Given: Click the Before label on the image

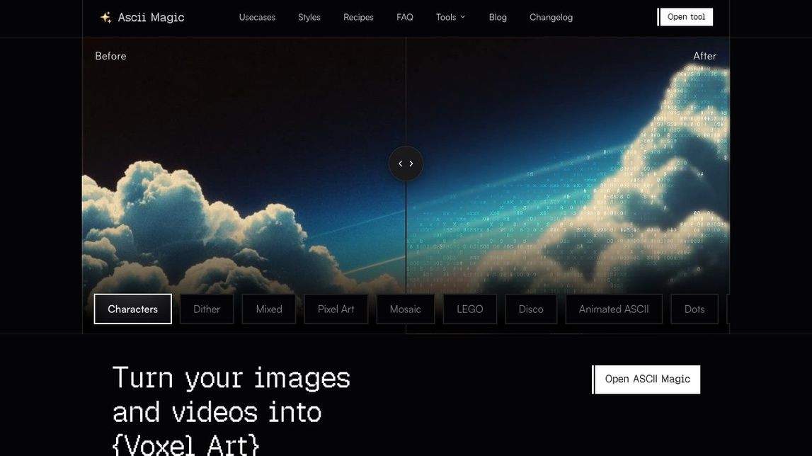Looking at the screenshot, I should [110, 56].
